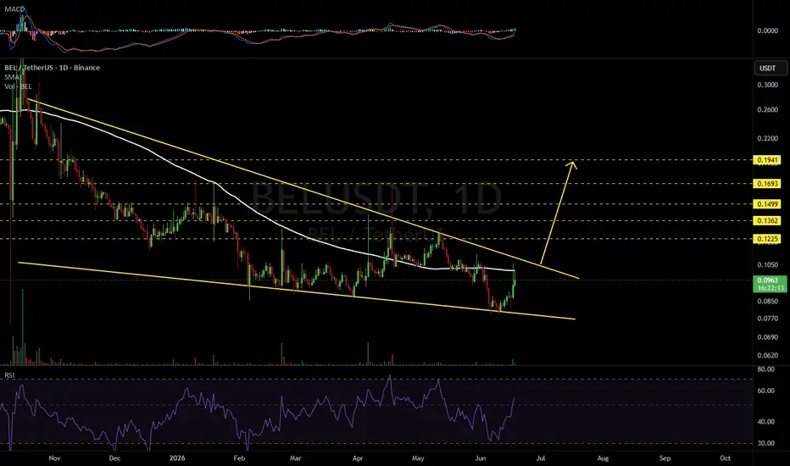Click the current price 0.0963 label
The width and height of the screenshot is (790, 466).
[768, 280]
